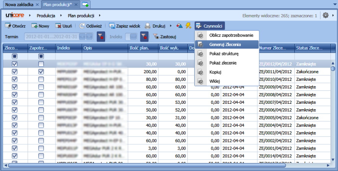The height and width of the screenshot is (171, 338).
Task: Clear the Termin filter with funnel icon
Action: tap(101, 37)
